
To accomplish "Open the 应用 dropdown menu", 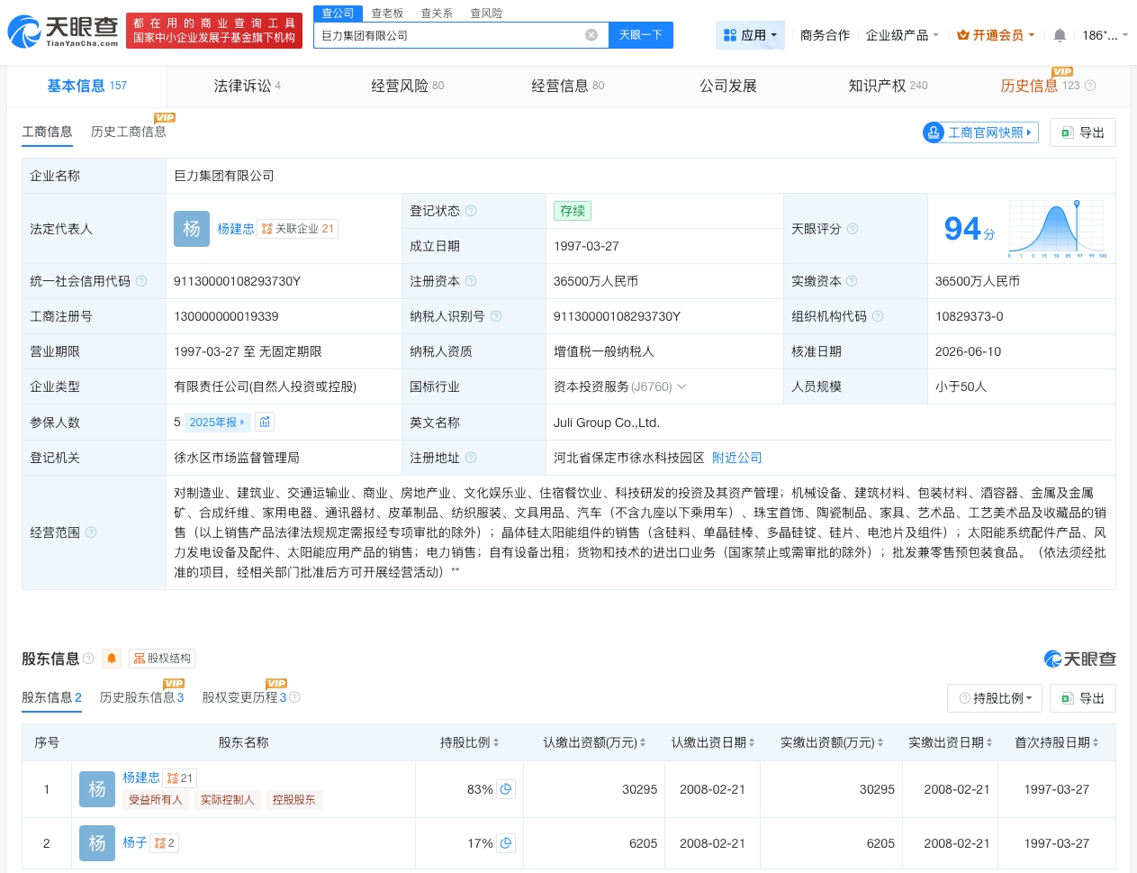I will 751,35.
